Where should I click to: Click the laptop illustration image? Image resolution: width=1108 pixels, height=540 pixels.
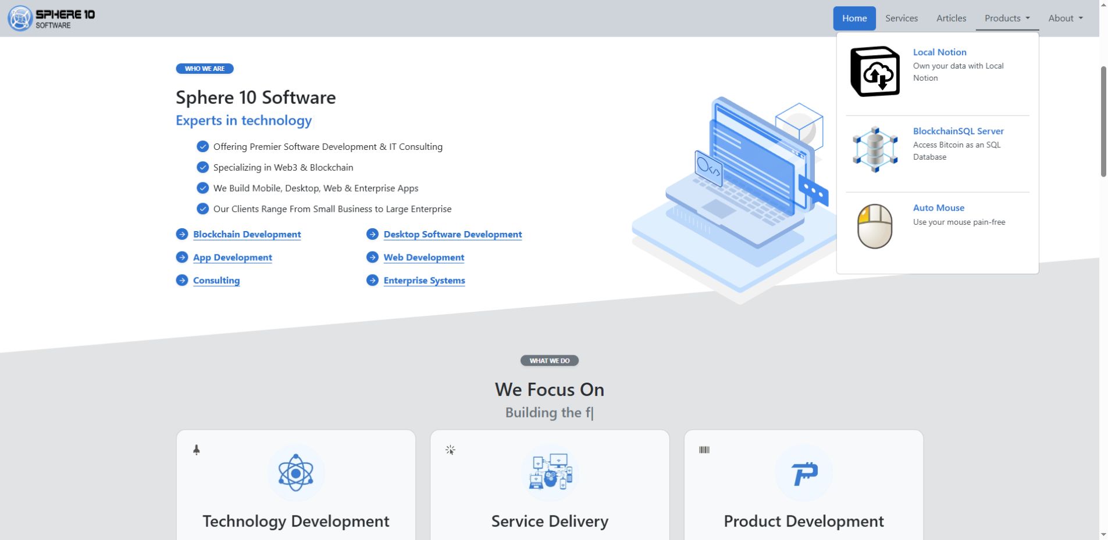coord(734,200)
